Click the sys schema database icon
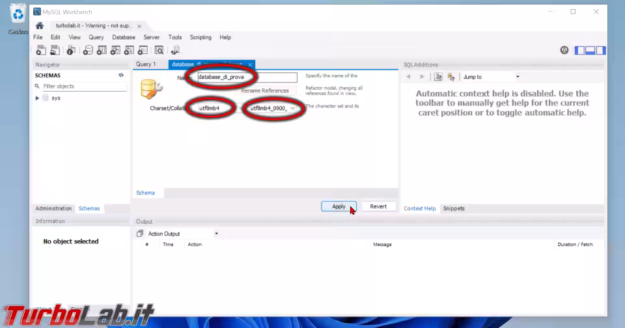Screen dimensions: 625x328 click(46, 98)
